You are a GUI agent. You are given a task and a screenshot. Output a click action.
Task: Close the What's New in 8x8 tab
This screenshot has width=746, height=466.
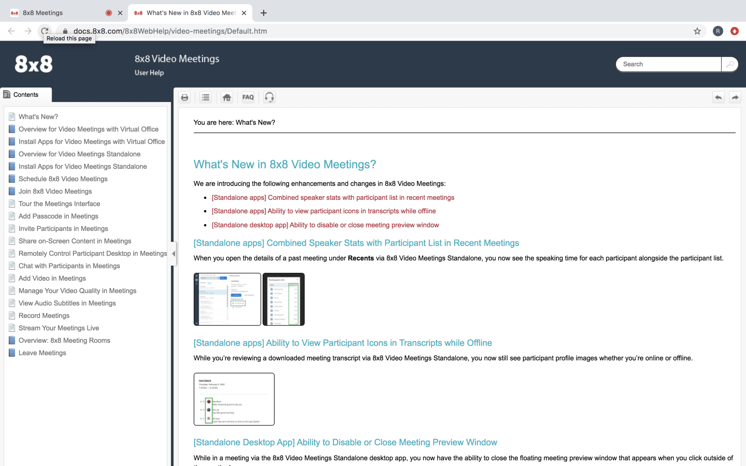(244, 13)
